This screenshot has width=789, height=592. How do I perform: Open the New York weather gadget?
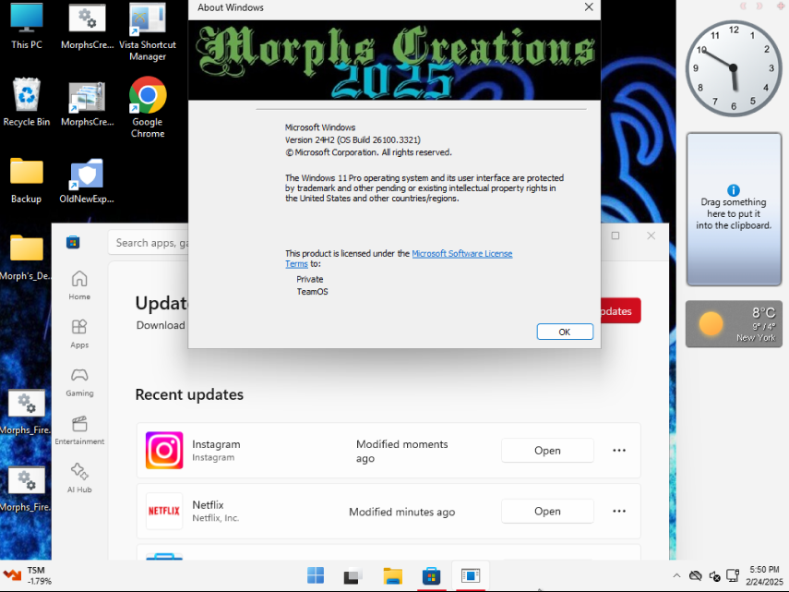pos(734,324)
